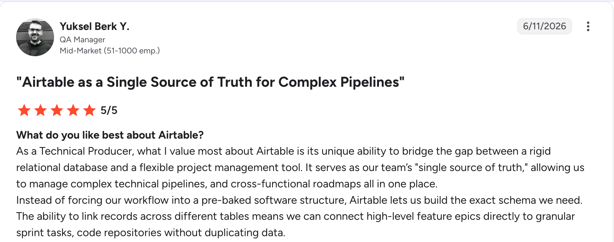This screenshot has height=242, width=614.
Task: Click the 6/11/2026 date badge
Action: [545, 26]
